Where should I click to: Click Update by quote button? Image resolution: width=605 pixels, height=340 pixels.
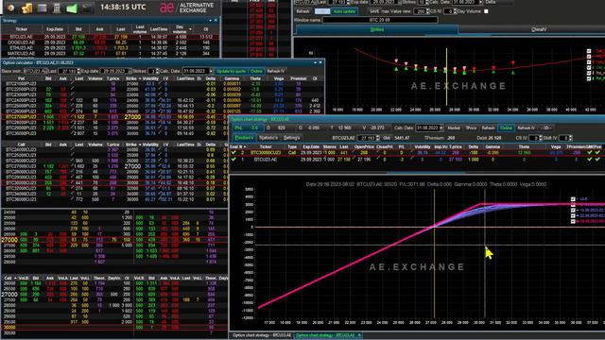click(231, 72)
